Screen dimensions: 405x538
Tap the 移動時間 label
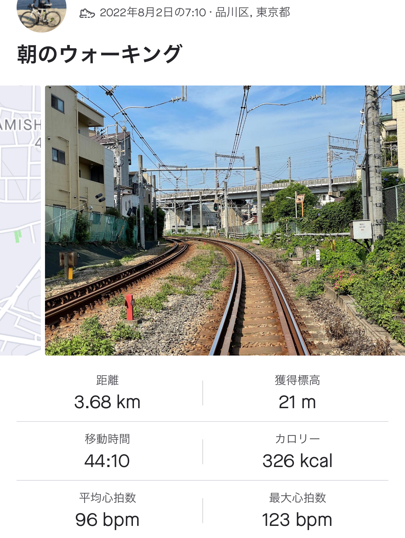pos(107,439)
